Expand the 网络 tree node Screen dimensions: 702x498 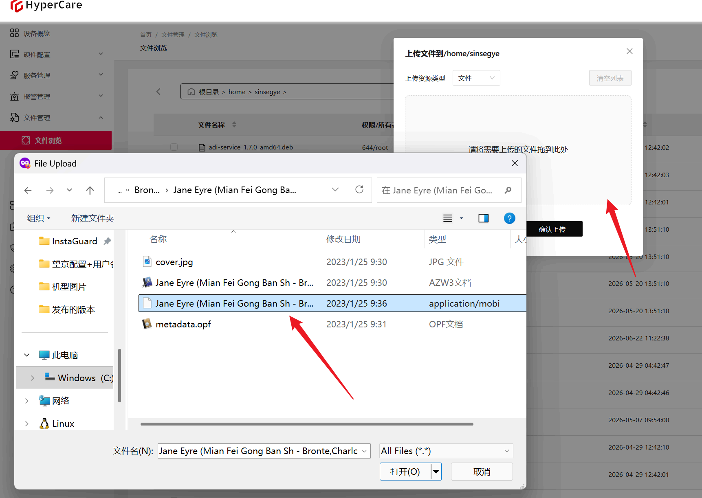click(x=27, y=401)
